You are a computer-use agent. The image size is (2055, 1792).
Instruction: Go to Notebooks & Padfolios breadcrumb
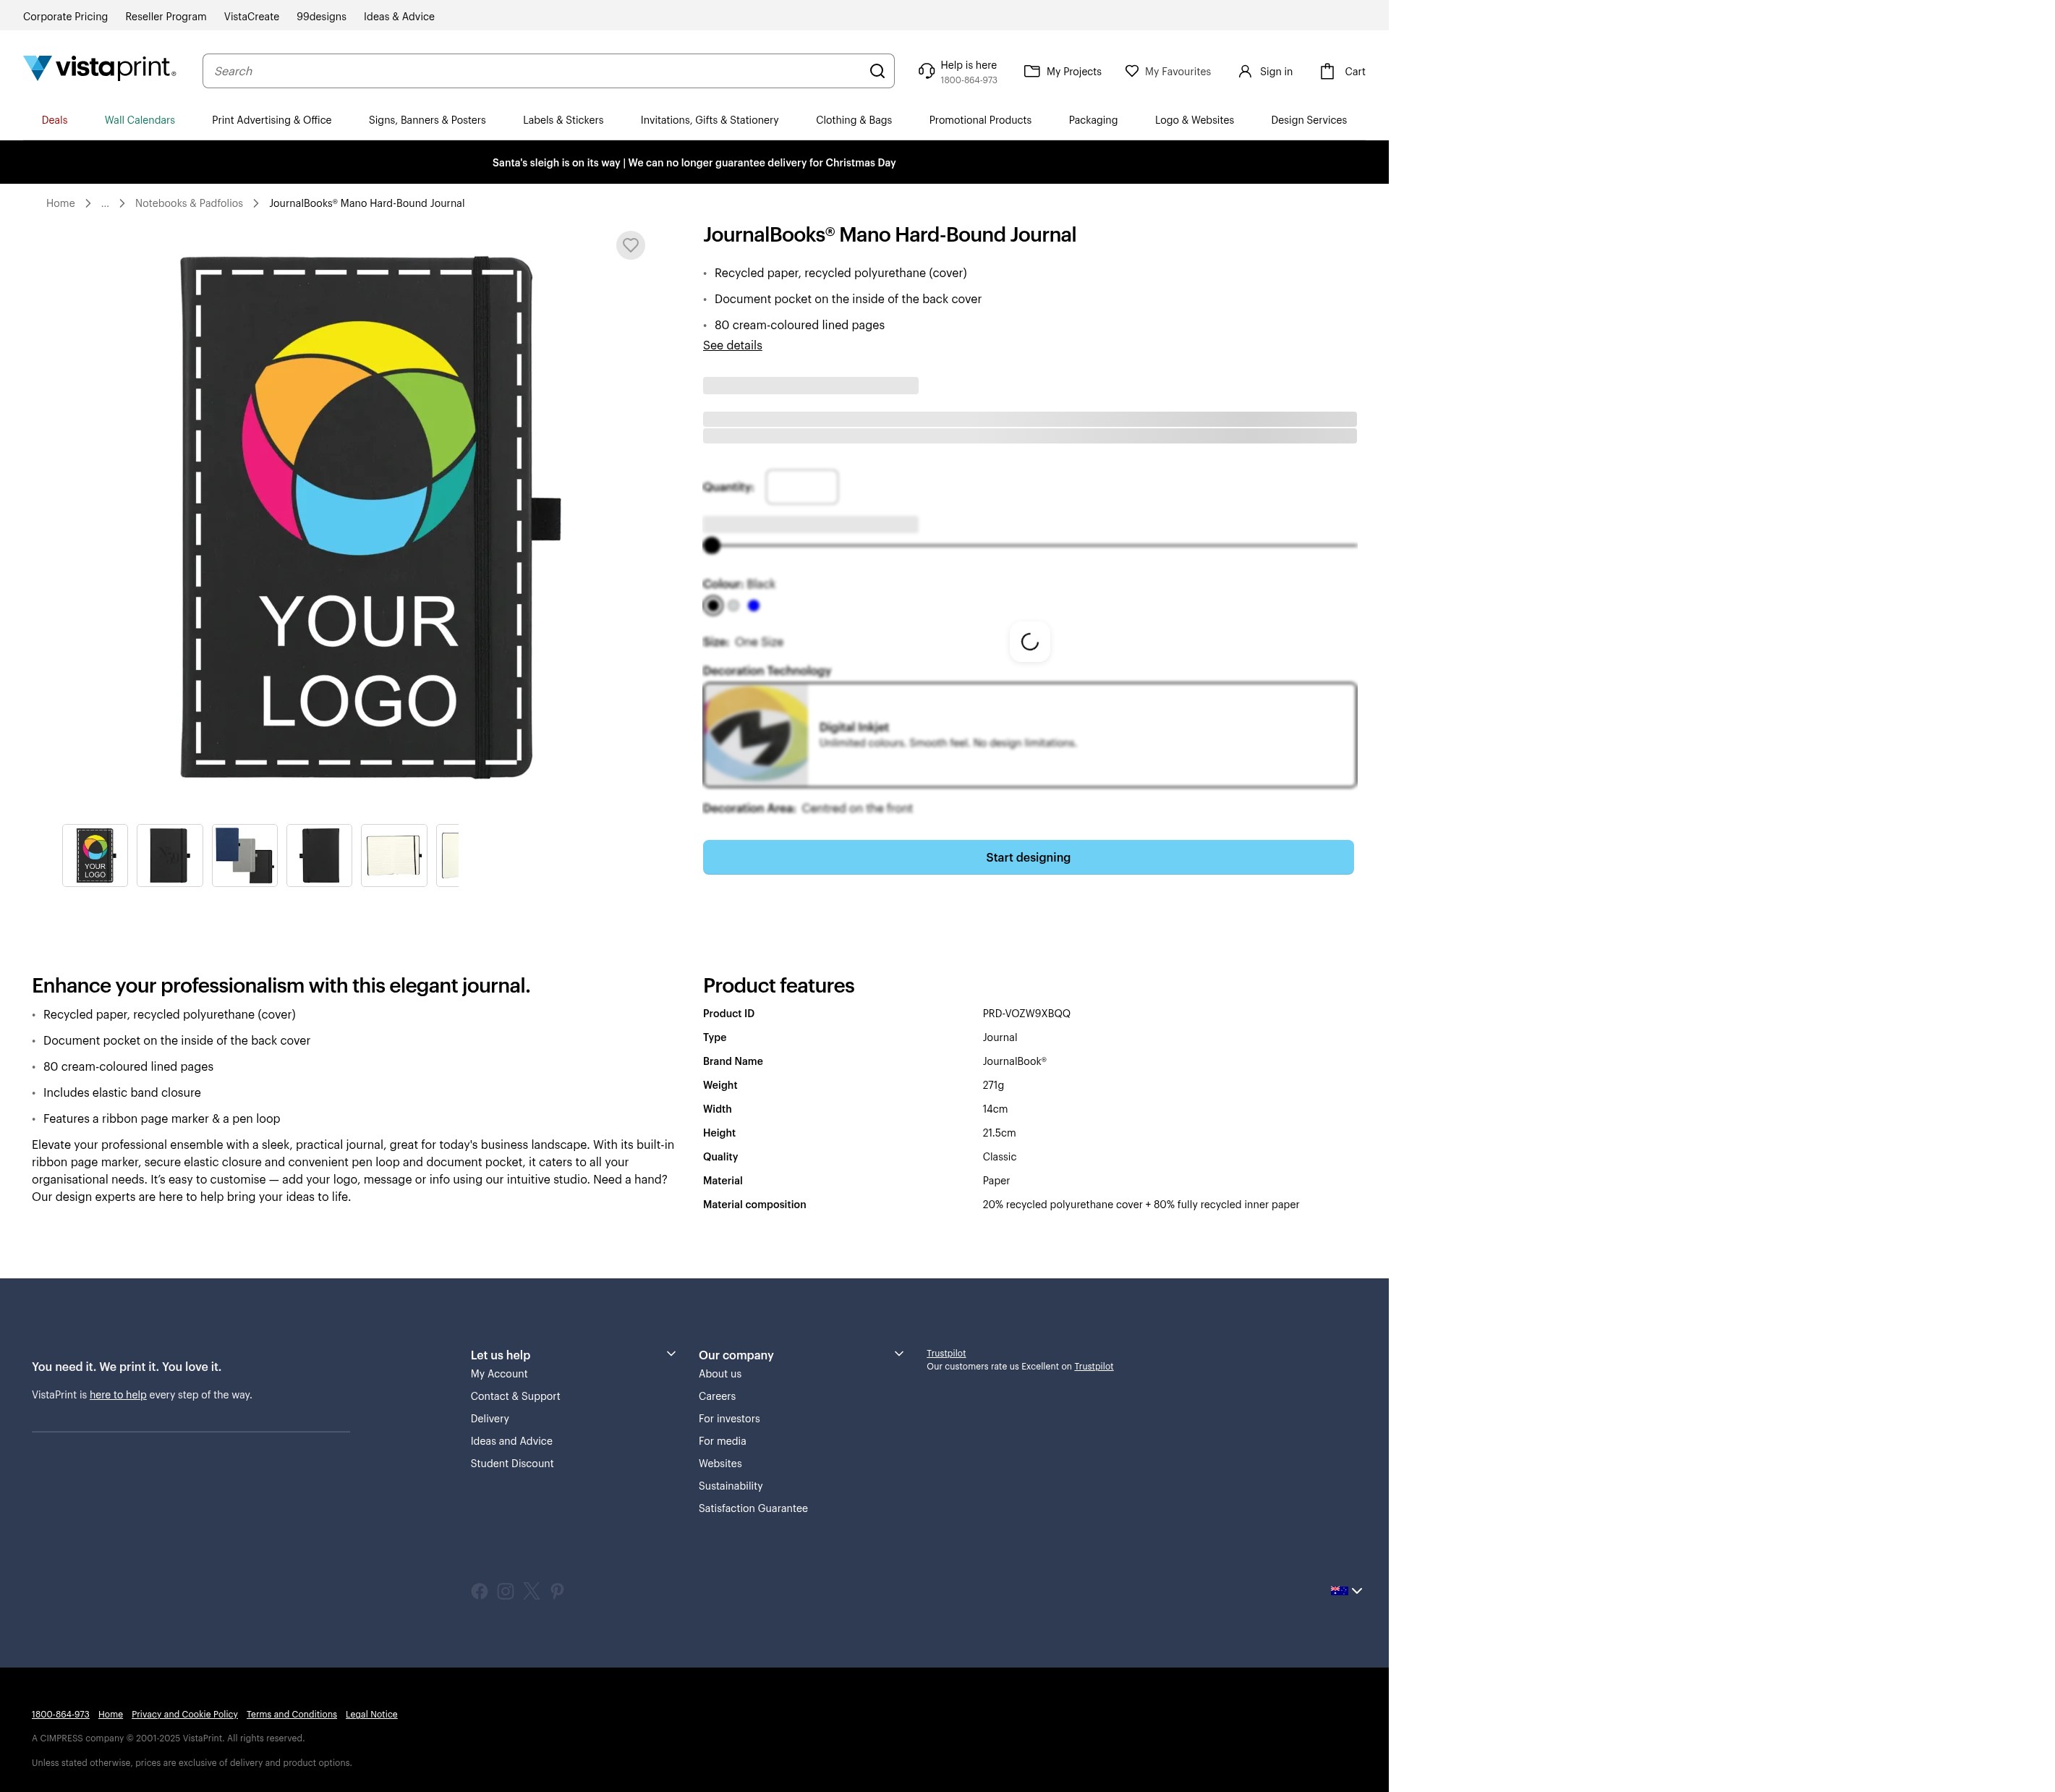click(x=189, y=203)
